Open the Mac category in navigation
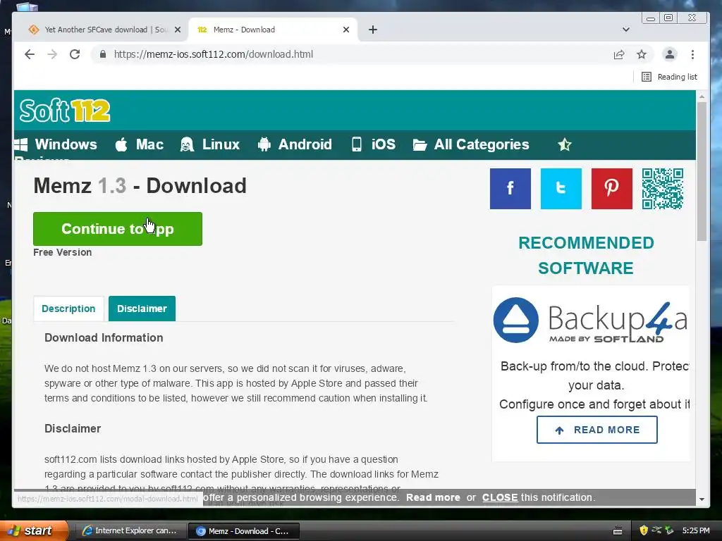The width and height of the screenshot is (722, 541). [x=140, y=144]
